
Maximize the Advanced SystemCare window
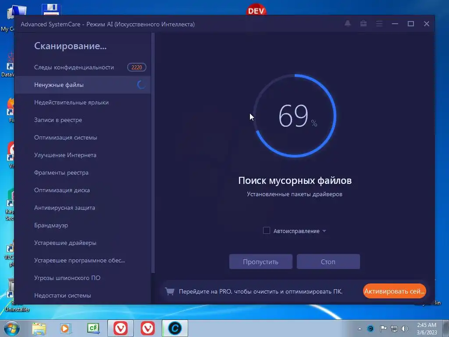pos(410,24)
